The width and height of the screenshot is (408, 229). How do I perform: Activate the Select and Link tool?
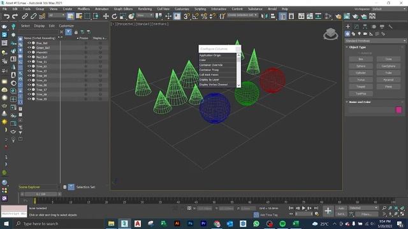25,17
